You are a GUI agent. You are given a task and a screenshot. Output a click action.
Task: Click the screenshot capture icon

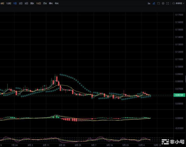[x=159, y=3]
